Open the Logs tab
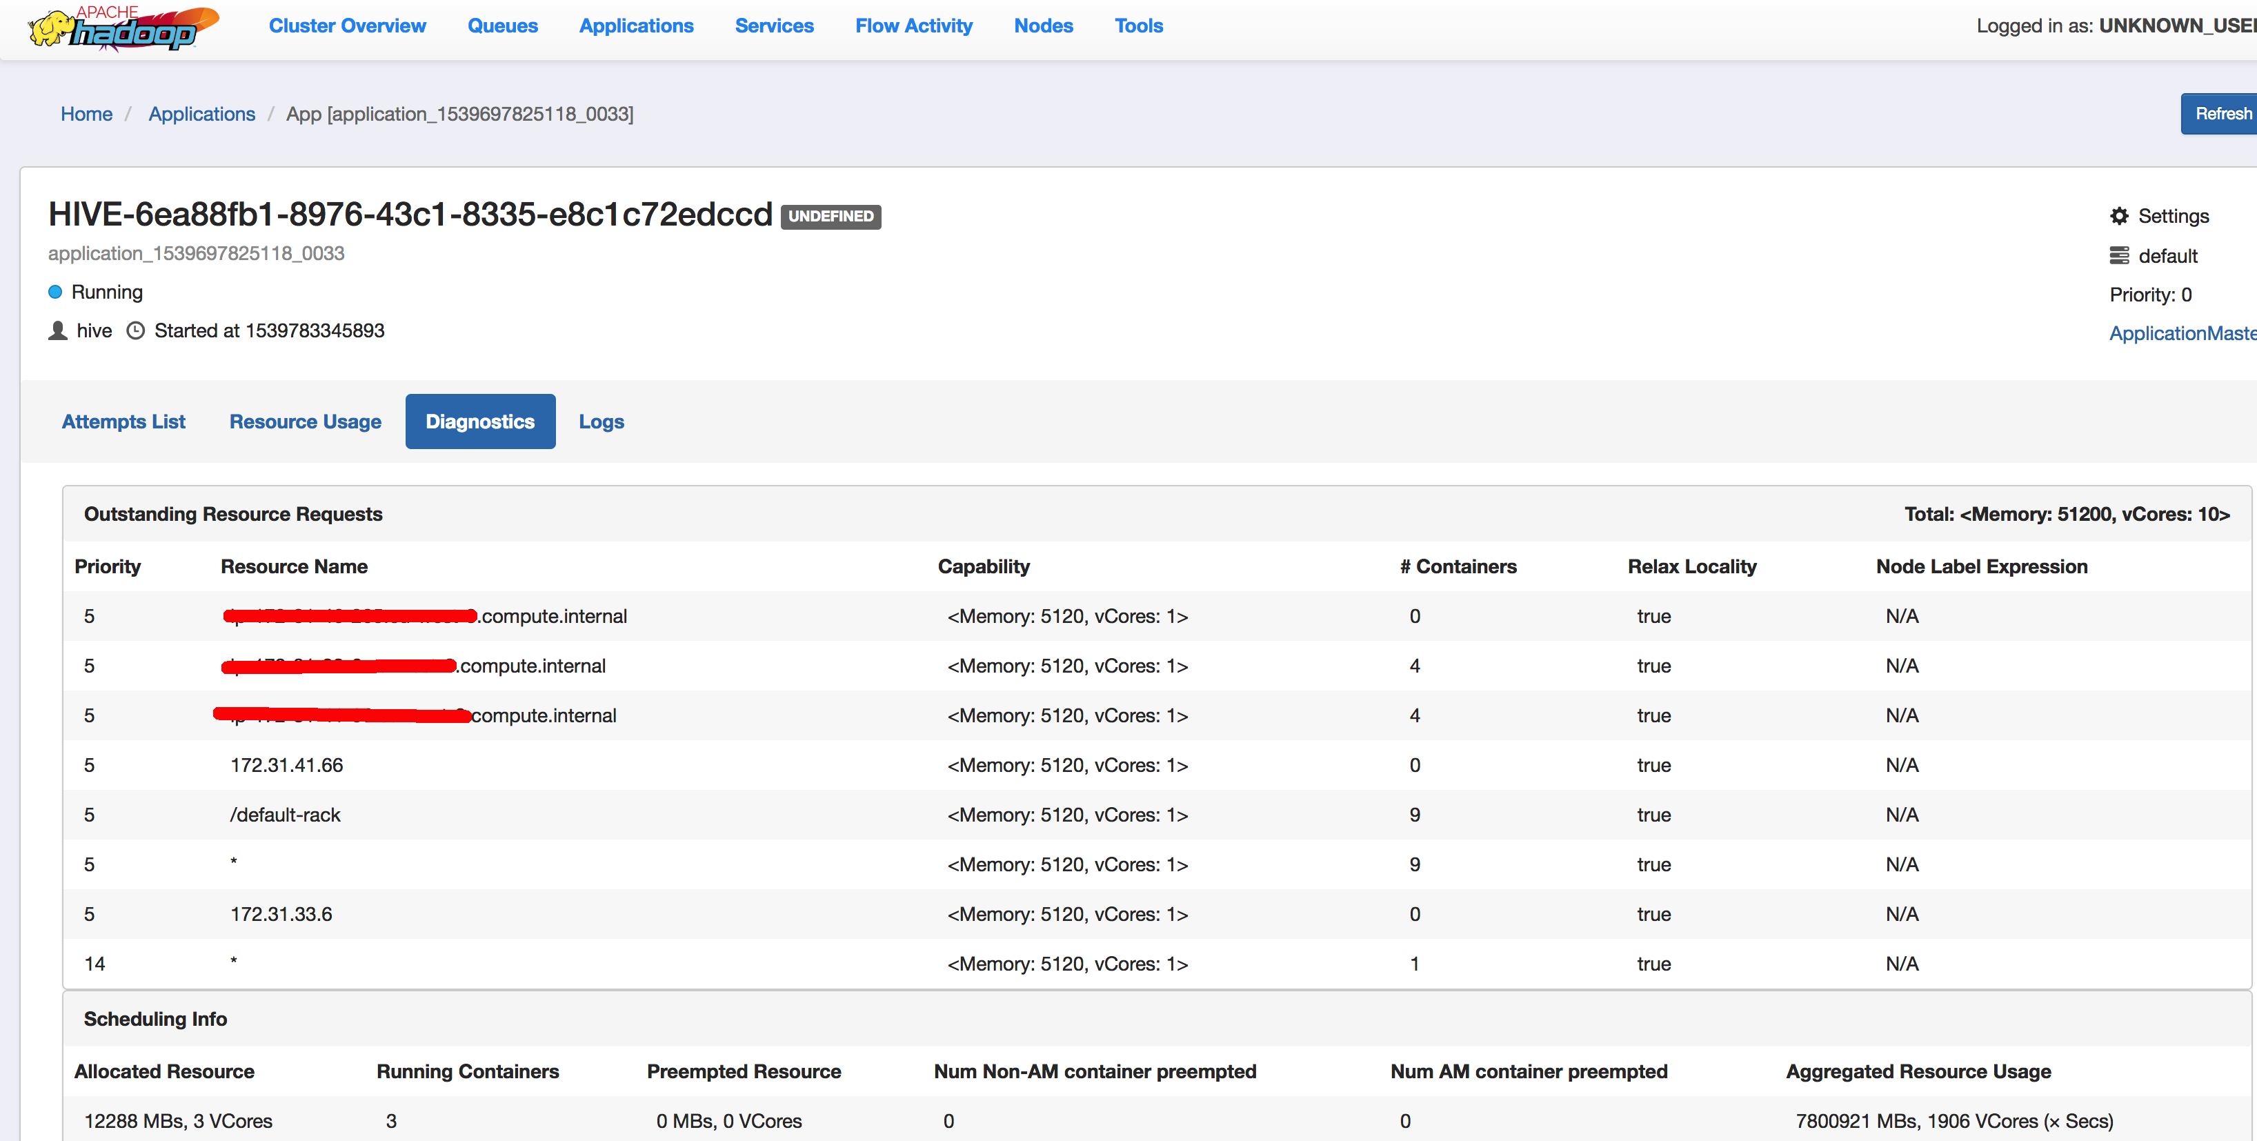 point(601,421)
